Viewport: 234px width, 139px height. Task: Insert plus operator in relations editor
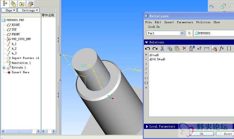pyautogui.click(x=146, y=55)
